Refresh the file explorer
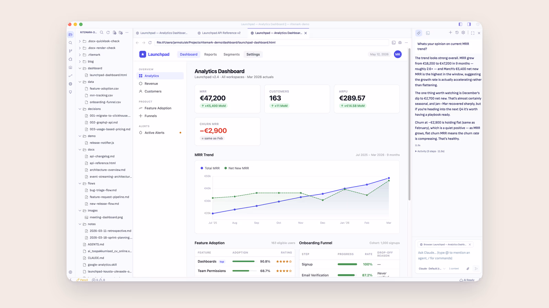 108,33
